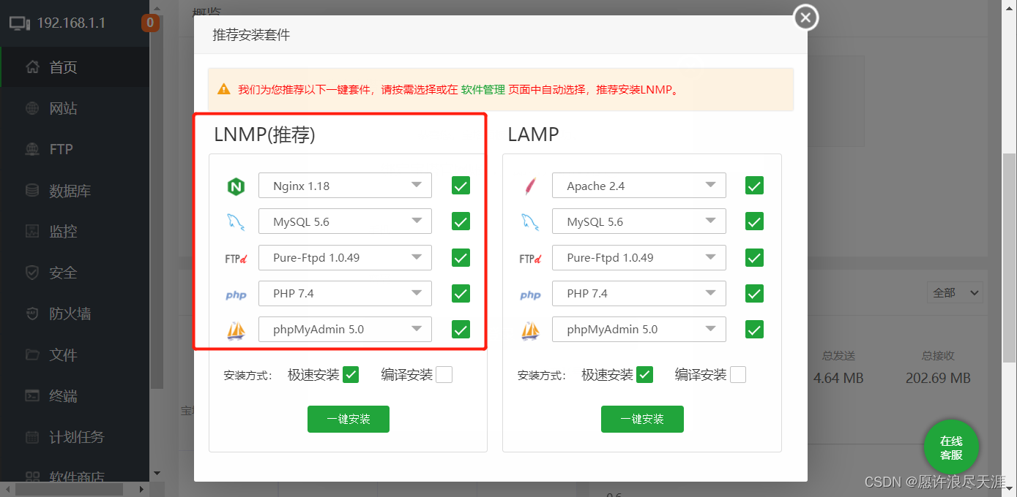1017x497 pixels.
Task: Click the PHP logo icon in LNMP
Action: click(236, 295)
